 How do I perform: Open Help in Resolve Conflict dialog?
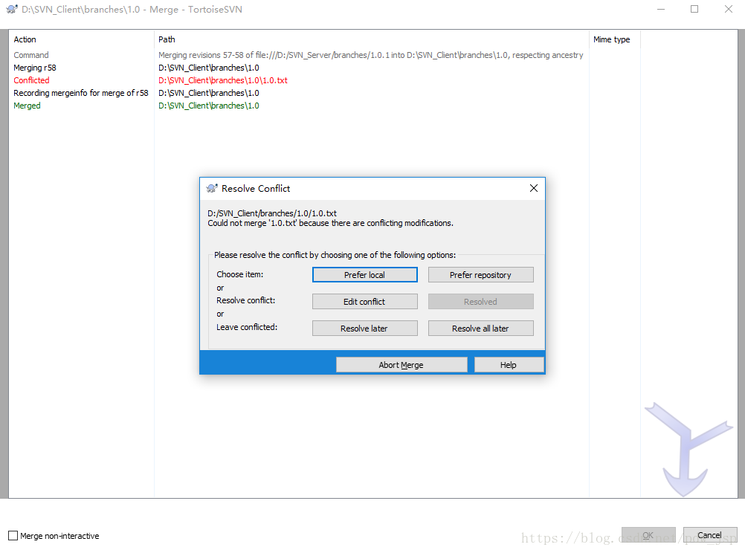[x=509, y=365]
